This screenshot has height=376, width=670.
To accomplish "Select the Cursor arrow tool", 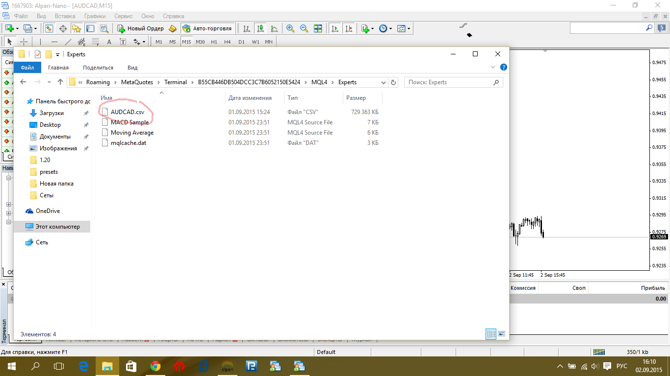I will coord(10,42).
